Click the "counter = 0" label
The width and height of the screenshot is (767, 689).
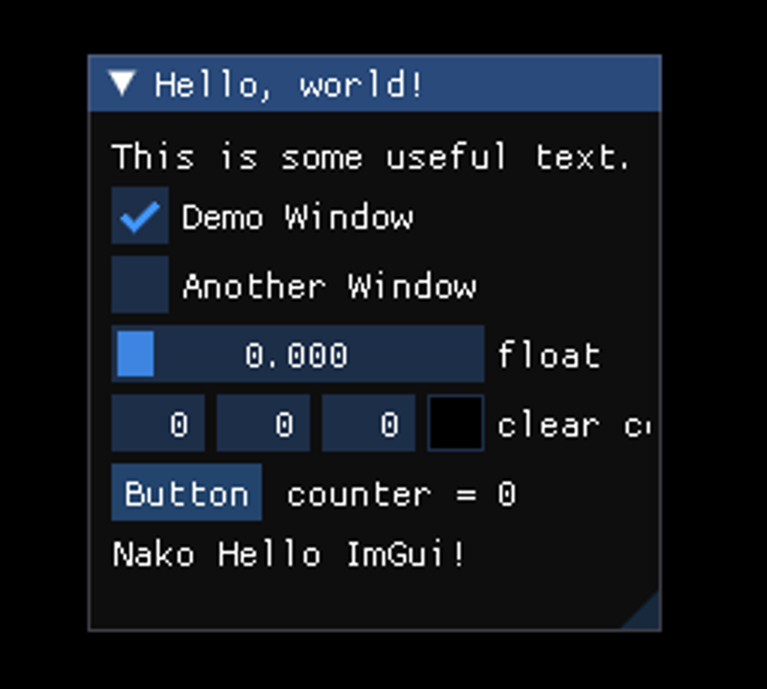tap(401, 494)
